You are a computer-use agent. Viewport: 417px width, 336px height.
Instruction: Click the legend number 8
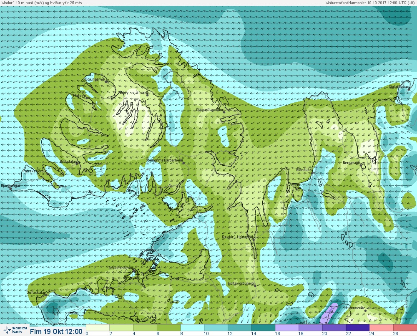click(182, 333)
